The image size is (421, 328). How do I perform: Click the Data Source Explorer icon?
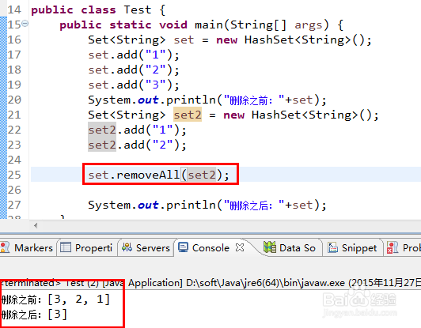click(x=270, y=247)
